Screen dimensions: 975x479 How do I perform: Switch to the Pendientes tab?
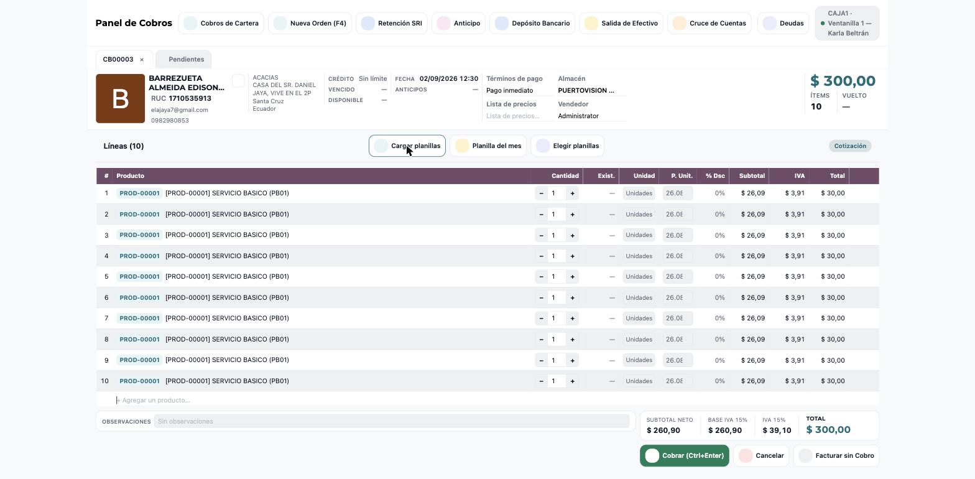coord(183,60)
